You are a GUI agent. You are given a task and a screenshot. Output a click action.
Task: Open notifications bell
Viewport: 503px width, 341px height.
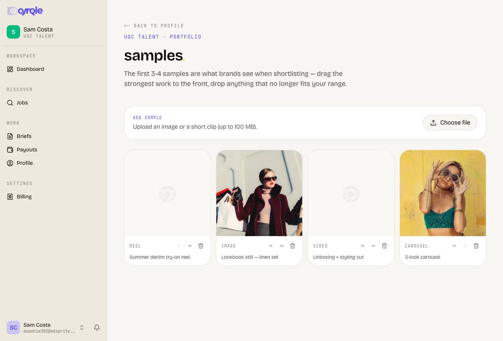coord(97,328)
